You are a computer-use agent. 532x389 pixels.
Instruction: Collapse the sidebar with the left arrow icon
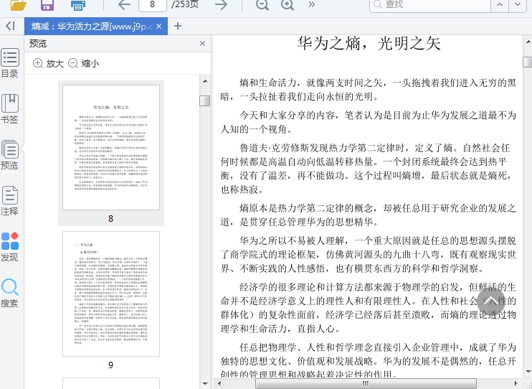[x=10, y=26]
